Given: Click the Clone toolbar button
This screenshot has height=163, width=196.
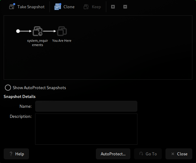Looking at the screenshot, I should tap(64, 7).
